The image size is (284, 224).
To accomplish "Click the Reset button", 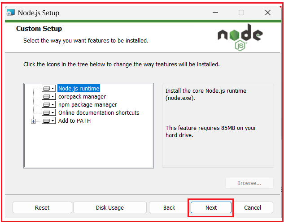I will 42,207.
